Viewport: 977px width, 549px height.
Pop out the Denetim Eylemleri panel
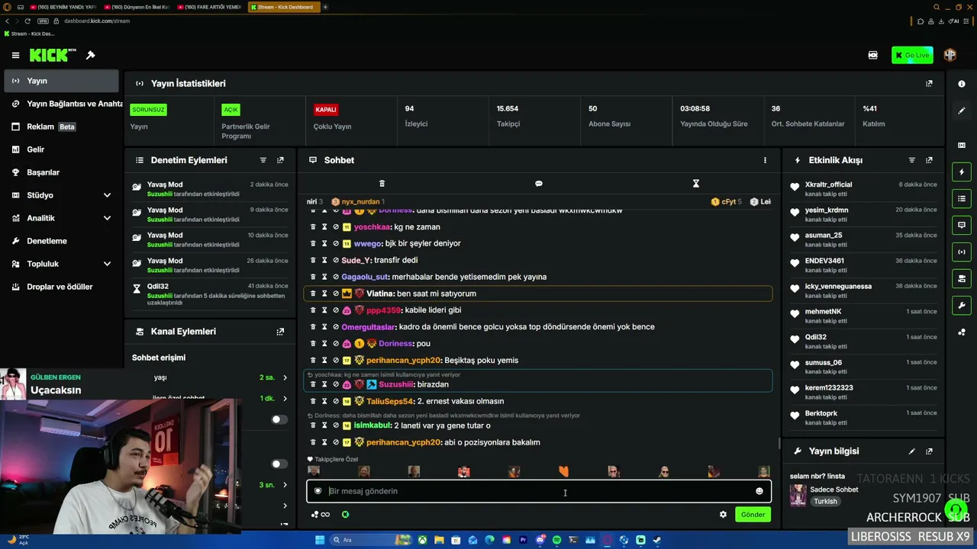(280, 160)
